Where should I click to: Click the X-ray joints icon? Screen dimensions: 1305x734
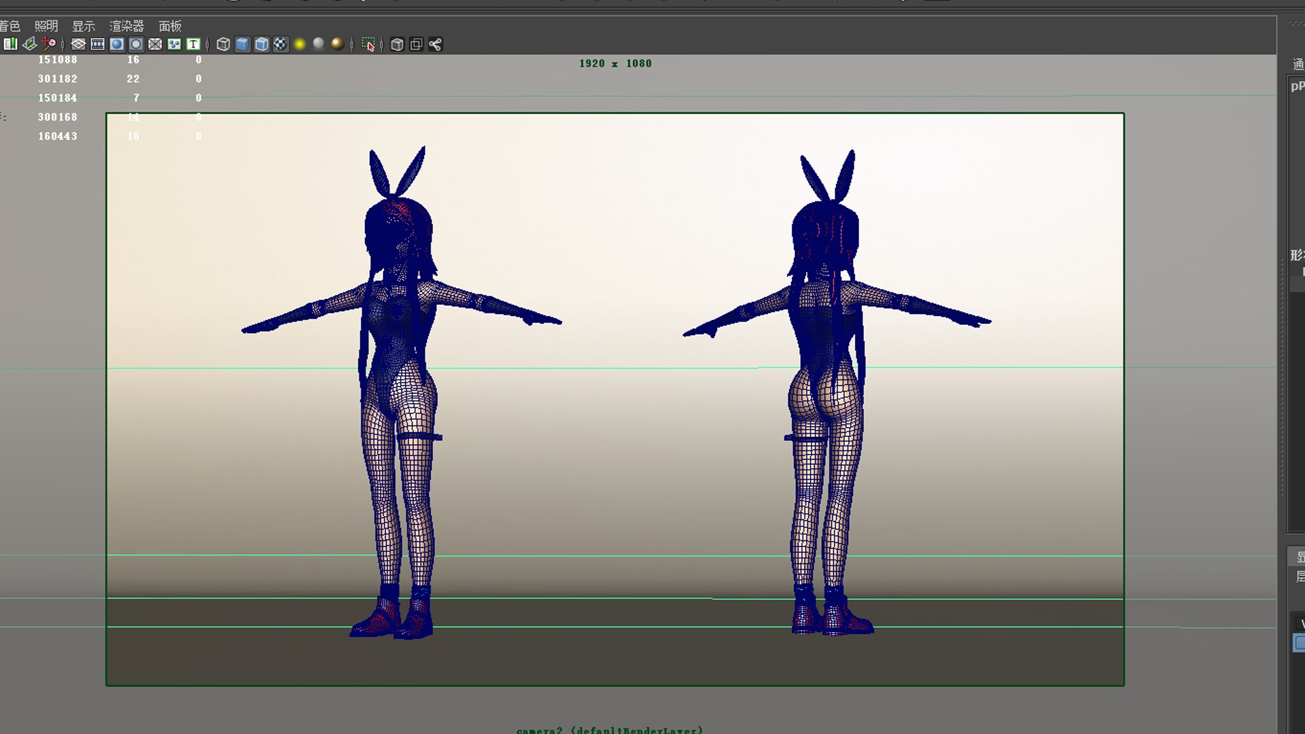[x=436, y=44]
